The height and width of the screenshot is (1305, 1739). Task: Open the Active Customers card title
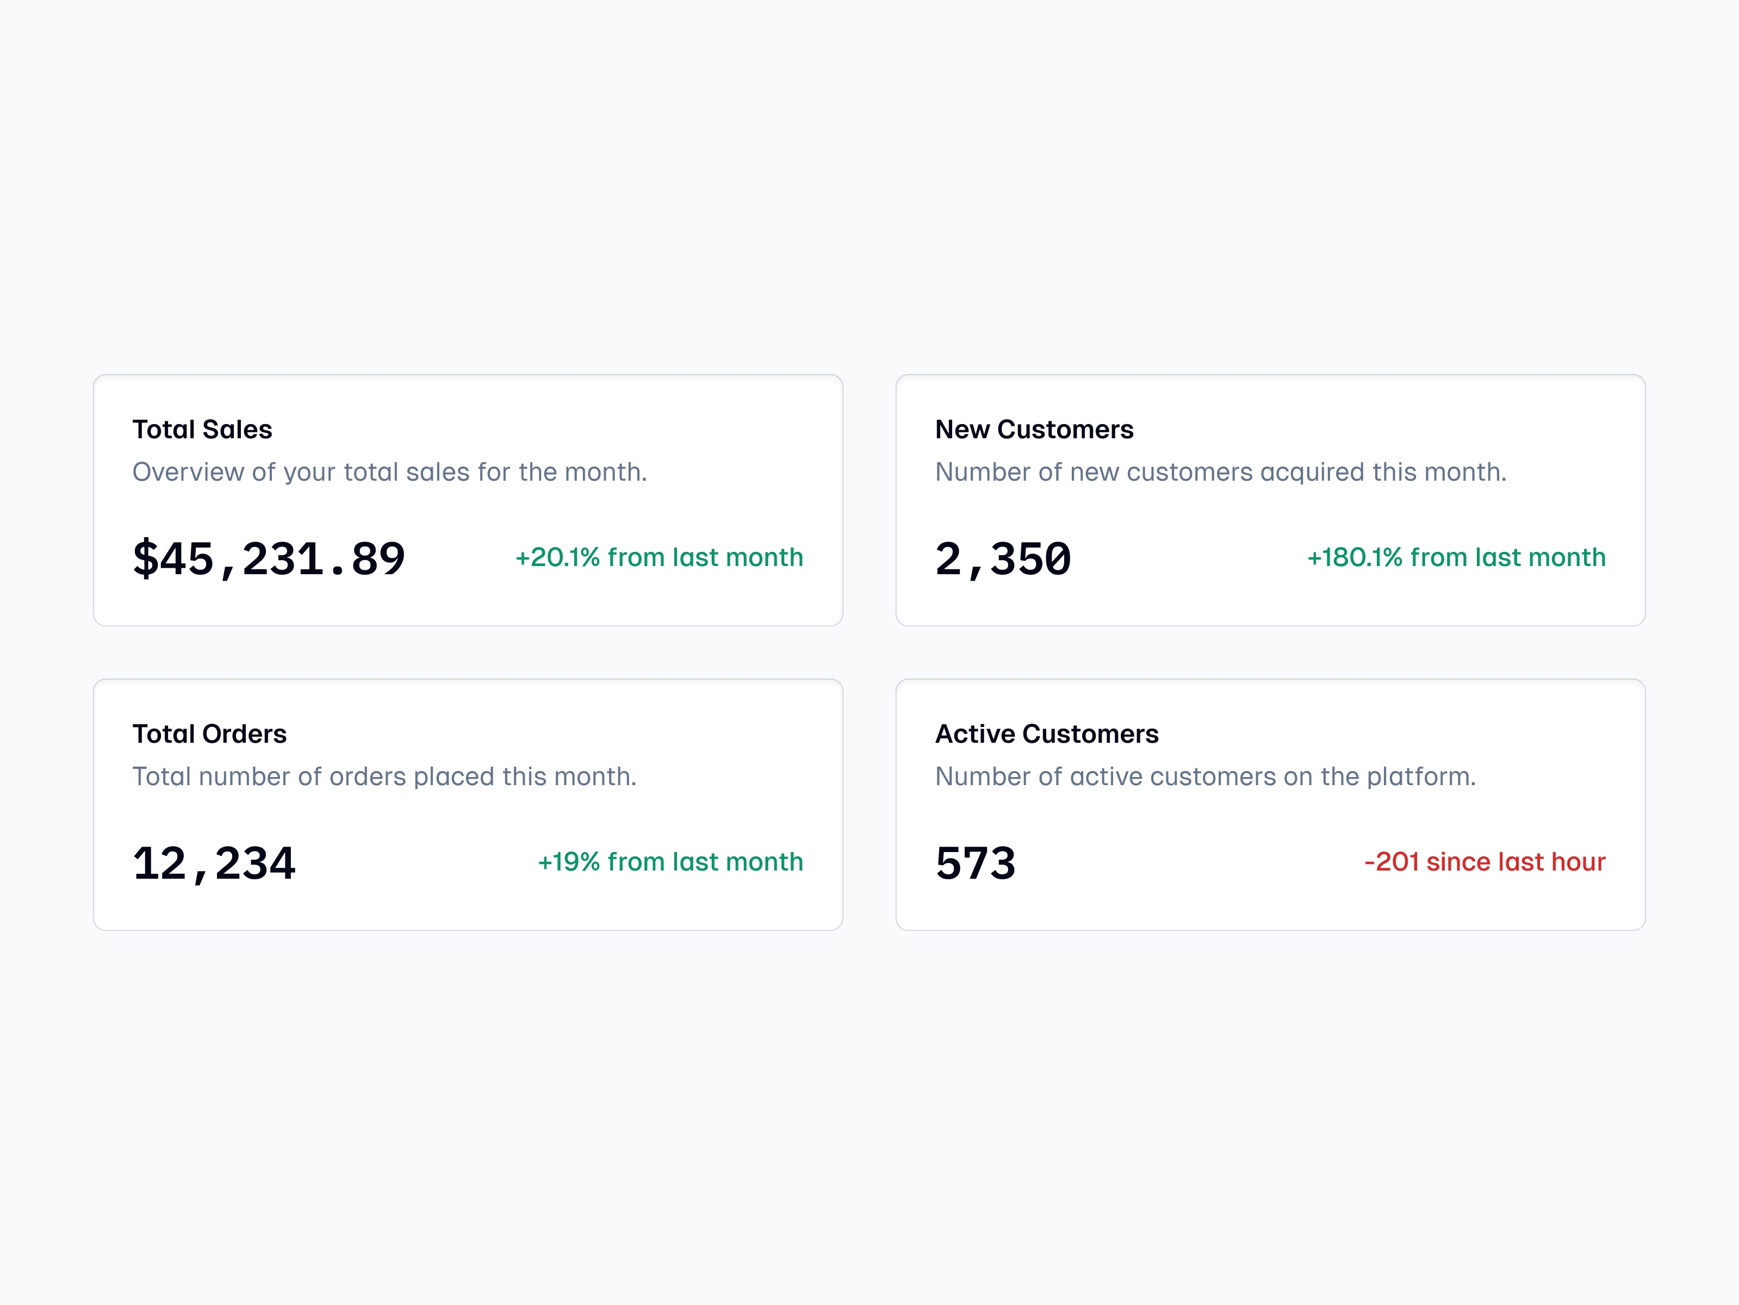(1046, 734)
